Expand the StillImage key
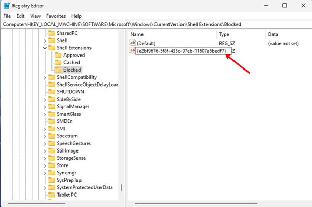 click(45, 151)
